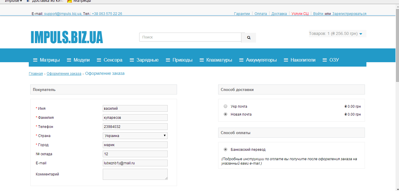Click the search magnifier icon button
Viewport: 399px width, 191px height.
click(x=249, y=38)
